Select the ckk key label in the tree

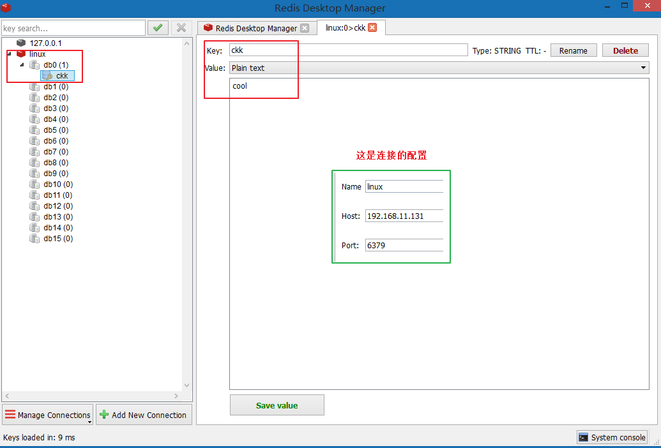click(62, 76)
